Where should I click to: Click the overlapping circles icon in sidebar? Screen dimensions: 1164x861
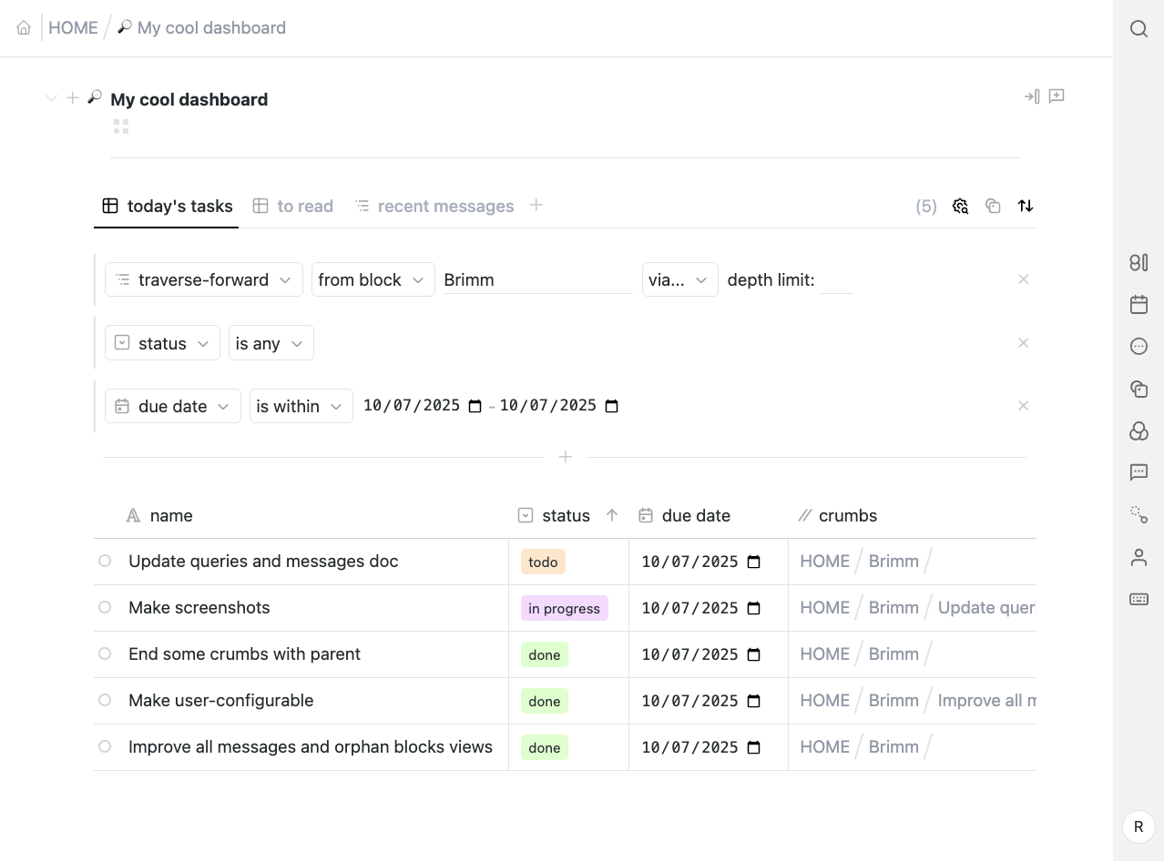pyautogui.click(x=1138, y=430)
